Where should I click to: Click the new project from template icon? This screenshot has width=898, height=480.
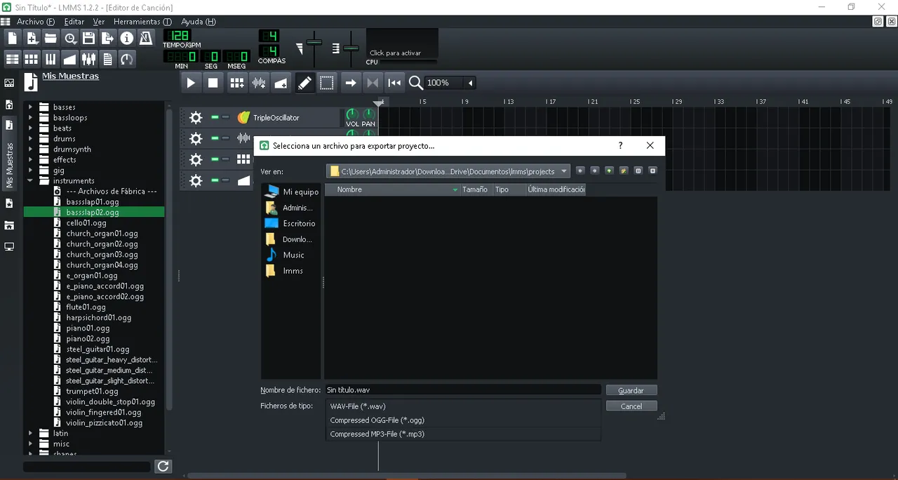[x=32, y=38]
